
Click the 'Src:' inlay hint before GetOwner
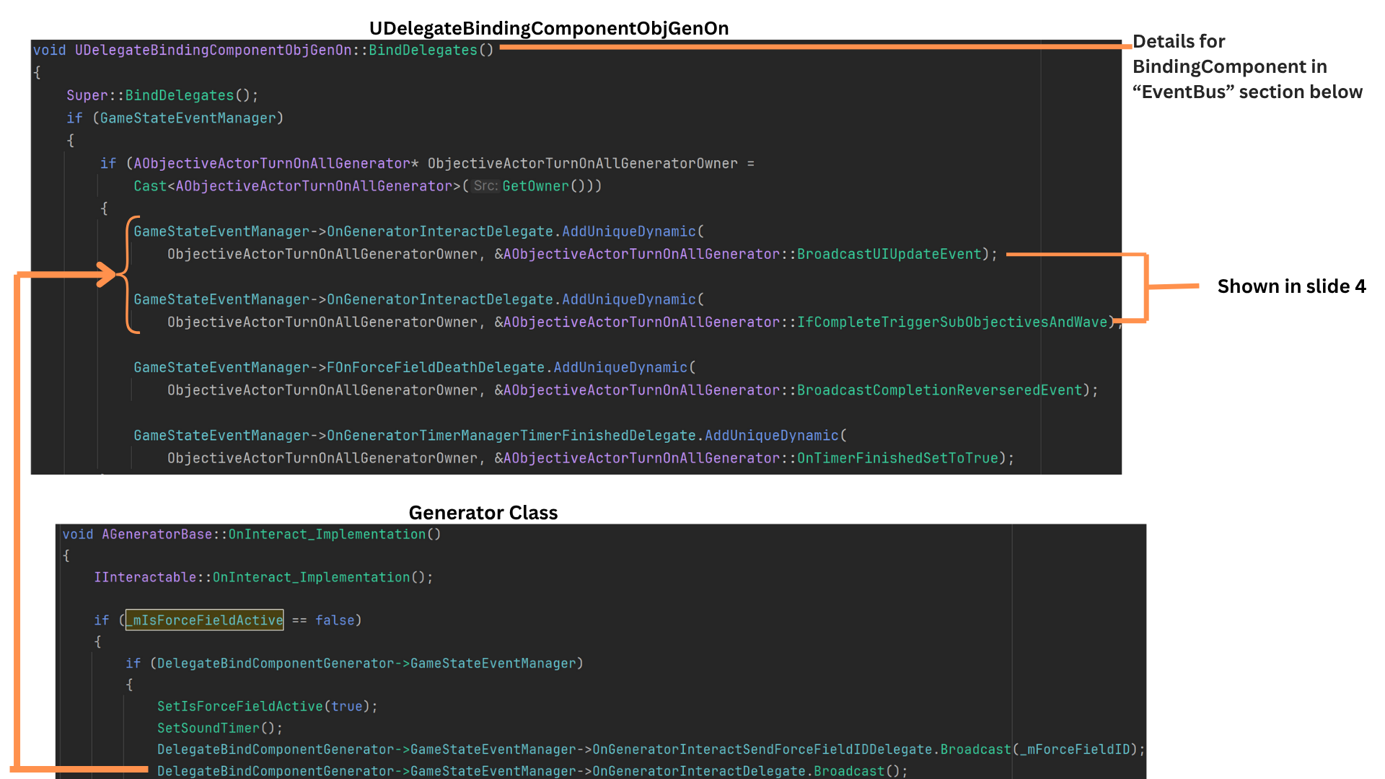point(485,186)
